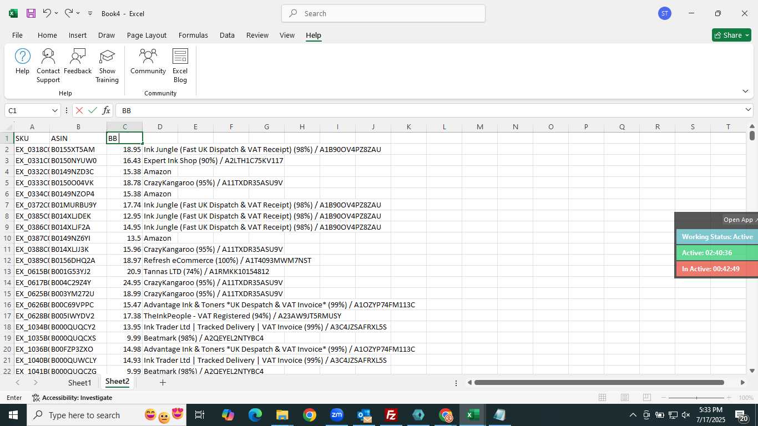Open the Excel Blog

click(x=180, y=65)
